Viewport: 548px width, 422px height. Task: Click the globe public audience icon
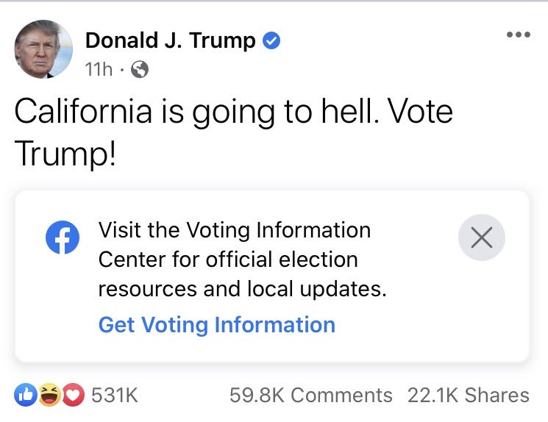(139, 70)
